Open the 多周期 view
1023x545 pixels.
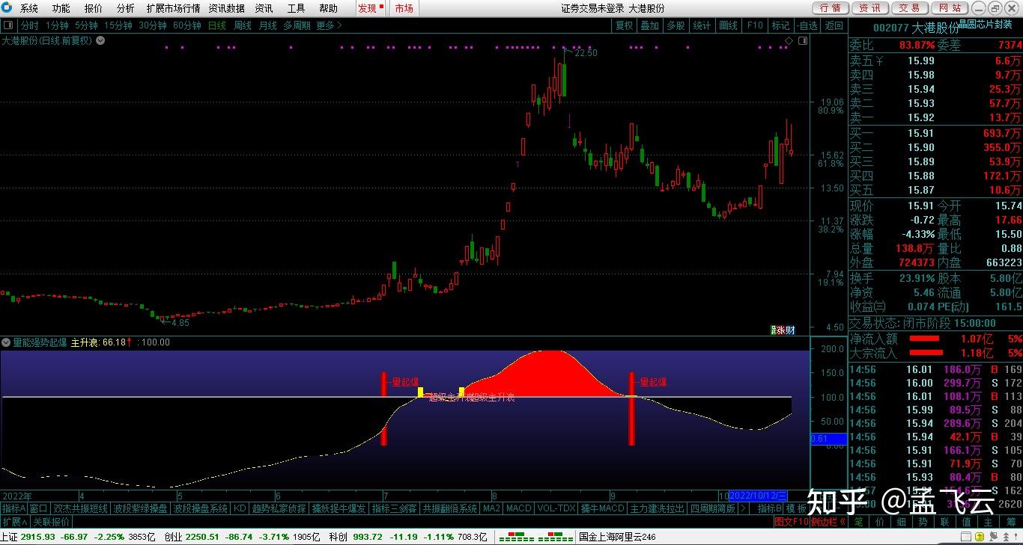297,25
